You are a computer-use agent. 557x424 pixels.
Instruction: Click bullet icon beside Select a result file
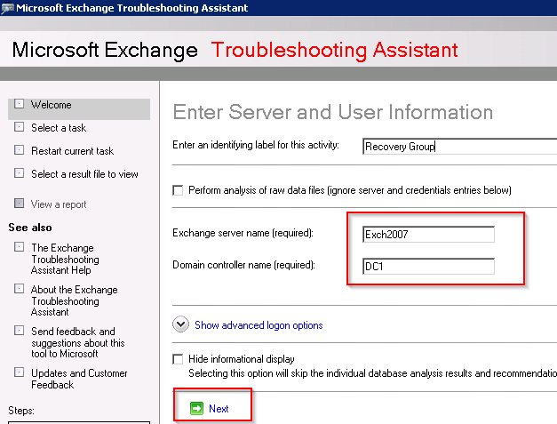(19, 173)
